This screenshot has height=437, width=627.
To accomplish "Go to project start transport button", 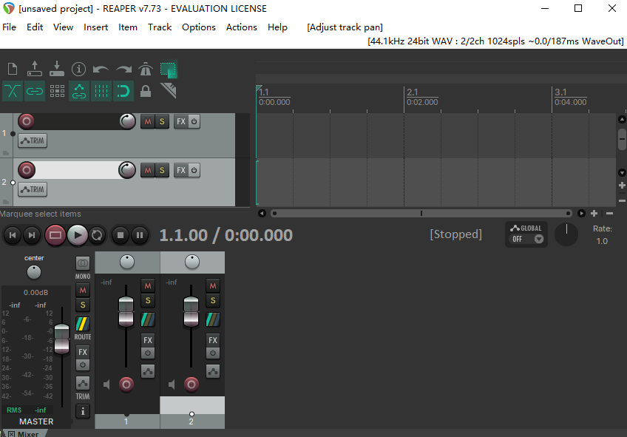I will (x=13, y=235).
